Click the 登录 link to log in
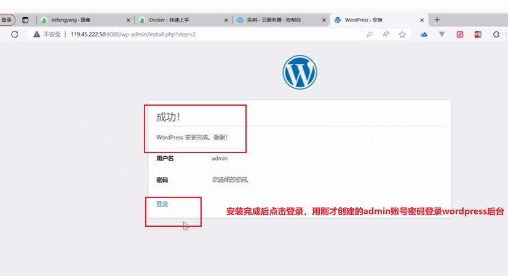 (162, 203)
